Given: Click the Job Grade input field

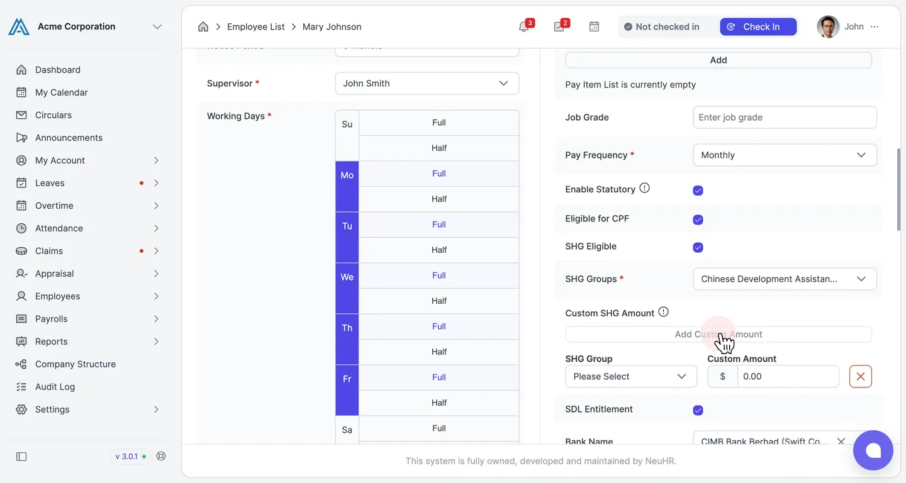Looking at the screenshot, I should [785, 117].
